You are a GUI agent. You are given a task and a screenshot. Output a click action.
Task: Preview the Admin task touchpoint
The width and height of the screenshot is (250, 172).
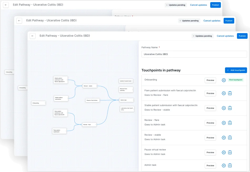click(210, 165)
